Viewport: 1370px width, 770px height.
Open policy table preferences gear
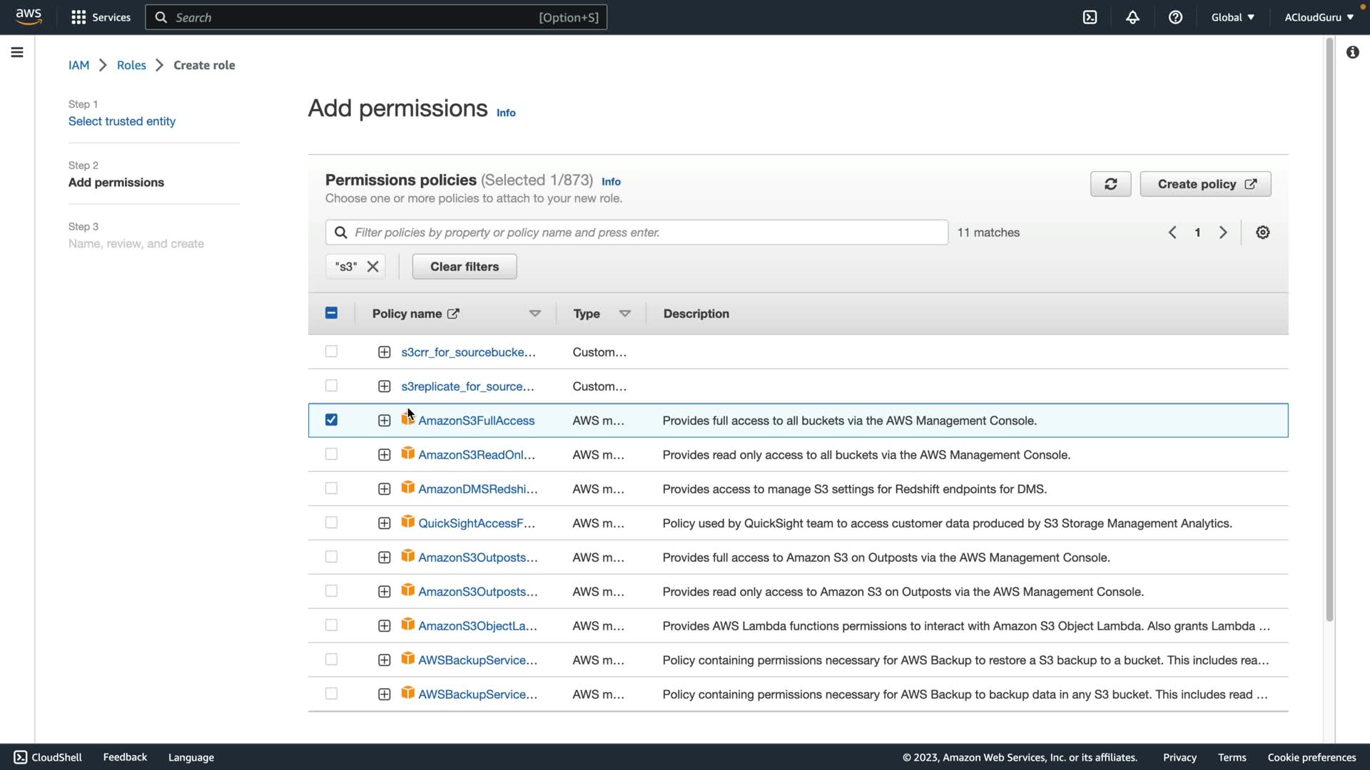point(1262,232)
